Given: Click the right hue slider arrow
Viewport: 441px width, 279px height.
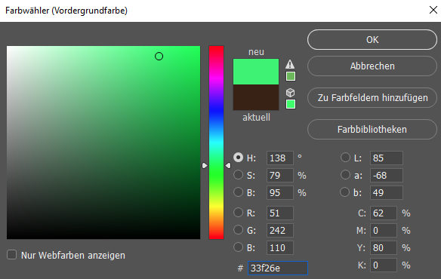Looking at the screenshot, I should coord(228,166).
